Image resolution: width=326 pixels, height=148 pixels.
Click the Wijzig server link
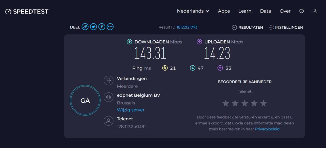(131, 110)
